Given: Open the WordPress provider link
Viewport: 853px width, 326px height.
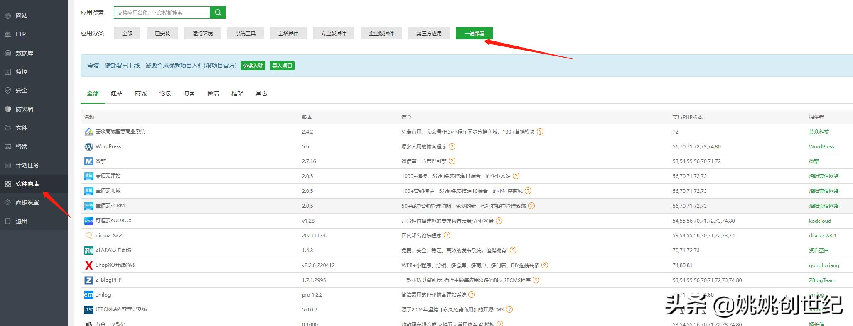Looking at the screenshot, I should pyautogui.click(x=821, y=146).
